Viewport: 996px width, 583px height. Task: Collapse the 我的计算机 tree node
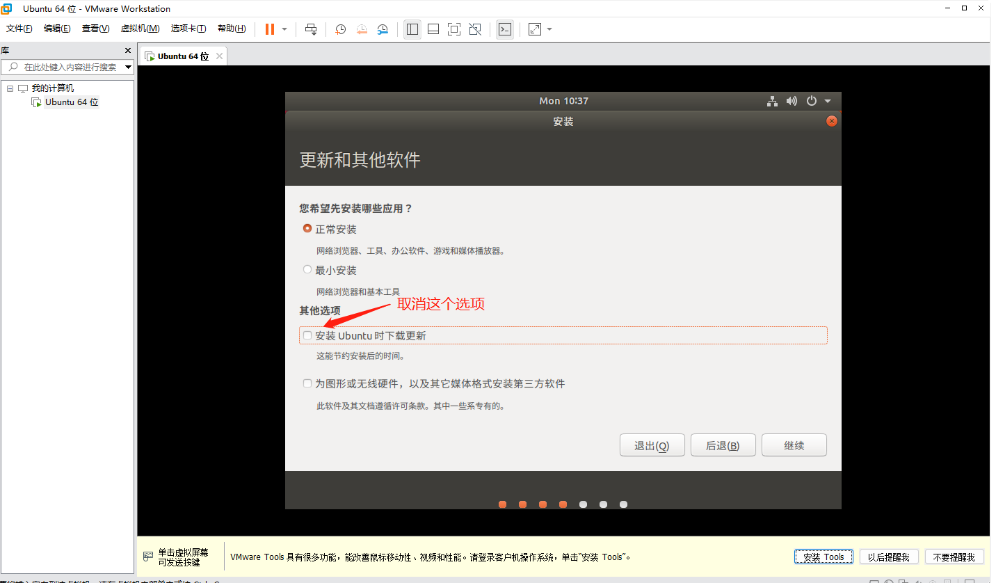10,88
